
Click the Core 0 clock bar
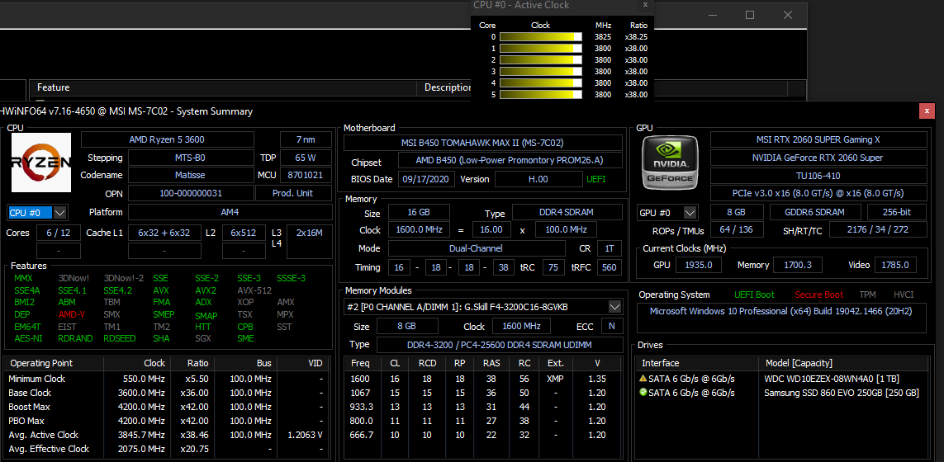541,36
